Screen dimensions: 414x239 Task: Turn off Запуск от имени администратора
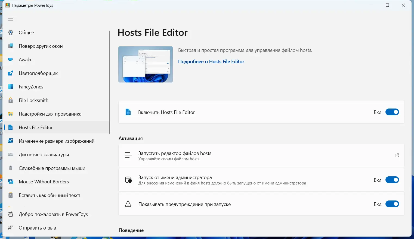(392, 180)
